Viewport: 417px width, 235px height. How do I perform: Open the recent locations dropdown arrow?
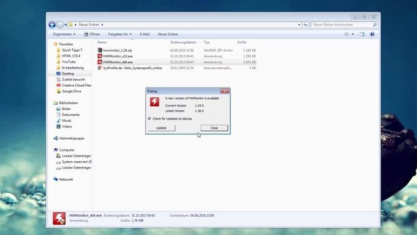point(65,25)
